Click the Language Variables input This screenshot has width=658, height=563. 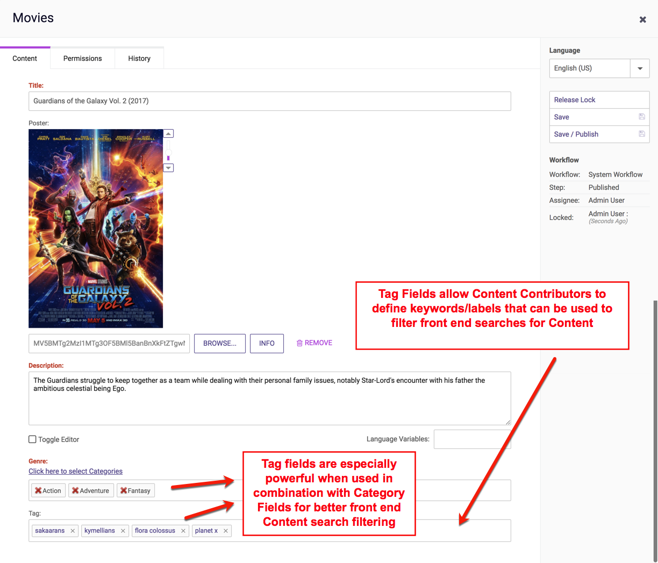[472, 439]
